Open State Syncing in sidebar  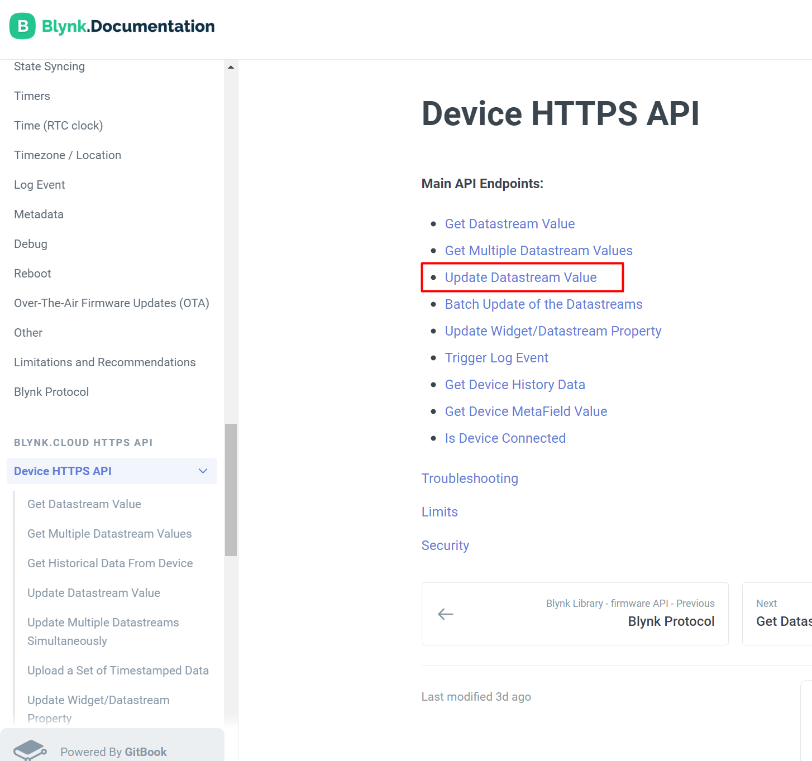pyautogui.click(x=50, y=66)
